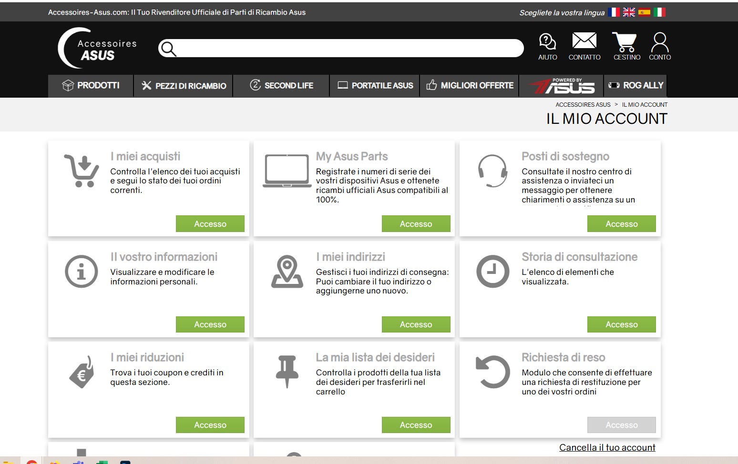Image resolution: width=738 pixels, height=464 pixels.
Task: Show the Migliori offerte page
Action: point(469,86)
